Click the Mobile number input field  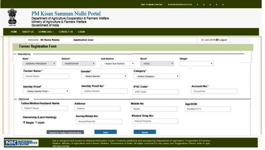tap(154, 109)
